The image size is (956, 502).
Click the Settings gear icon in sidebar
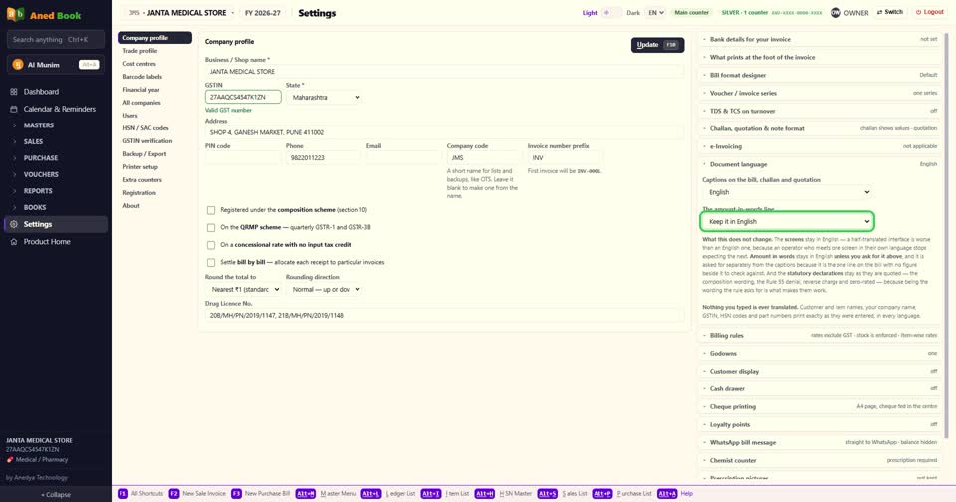click(x=13, y=224)
